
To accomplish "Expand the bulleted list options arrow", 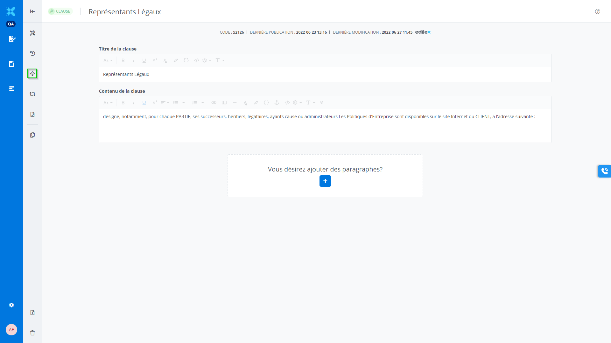I will coord(184,103).
